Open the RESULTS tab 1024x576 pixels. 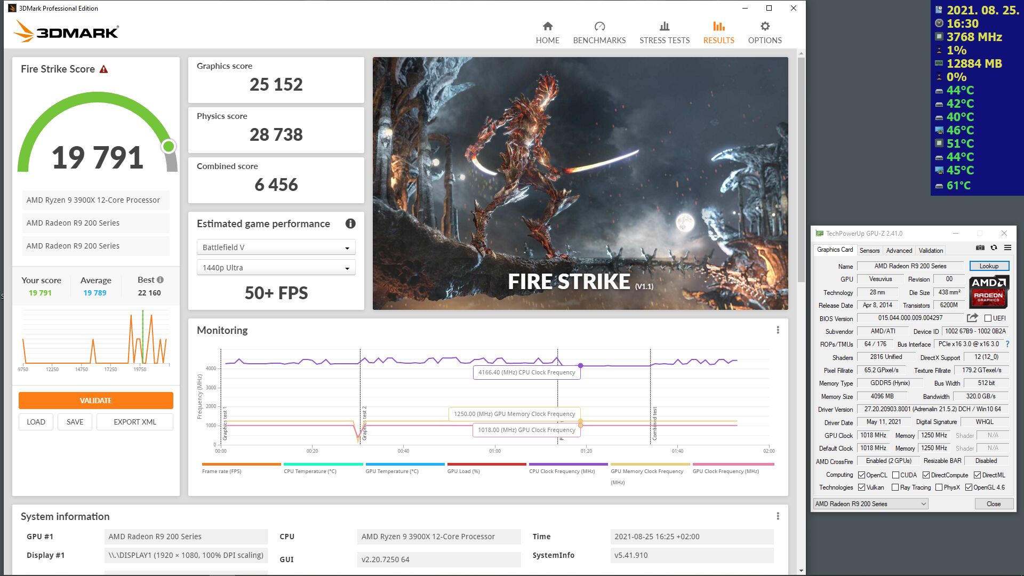pos(718,33)
